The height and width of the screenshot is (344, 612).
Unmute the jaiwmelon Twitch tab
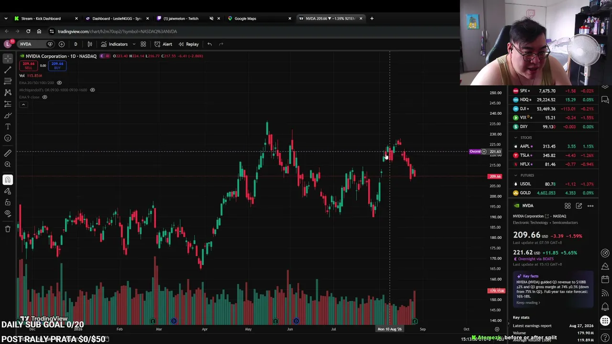(211, 18)
